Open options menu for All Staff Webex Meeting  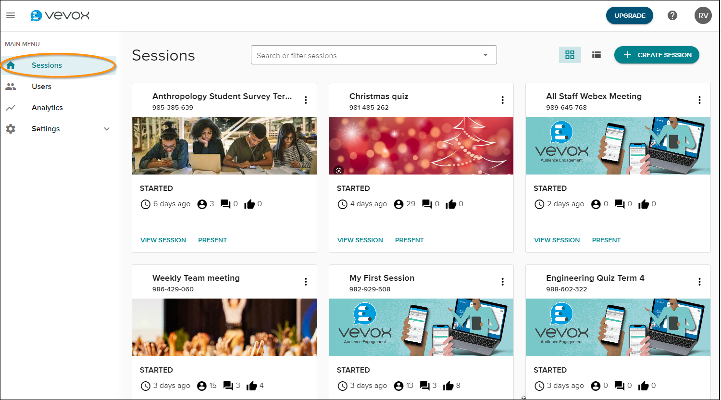tap(699, 100)
